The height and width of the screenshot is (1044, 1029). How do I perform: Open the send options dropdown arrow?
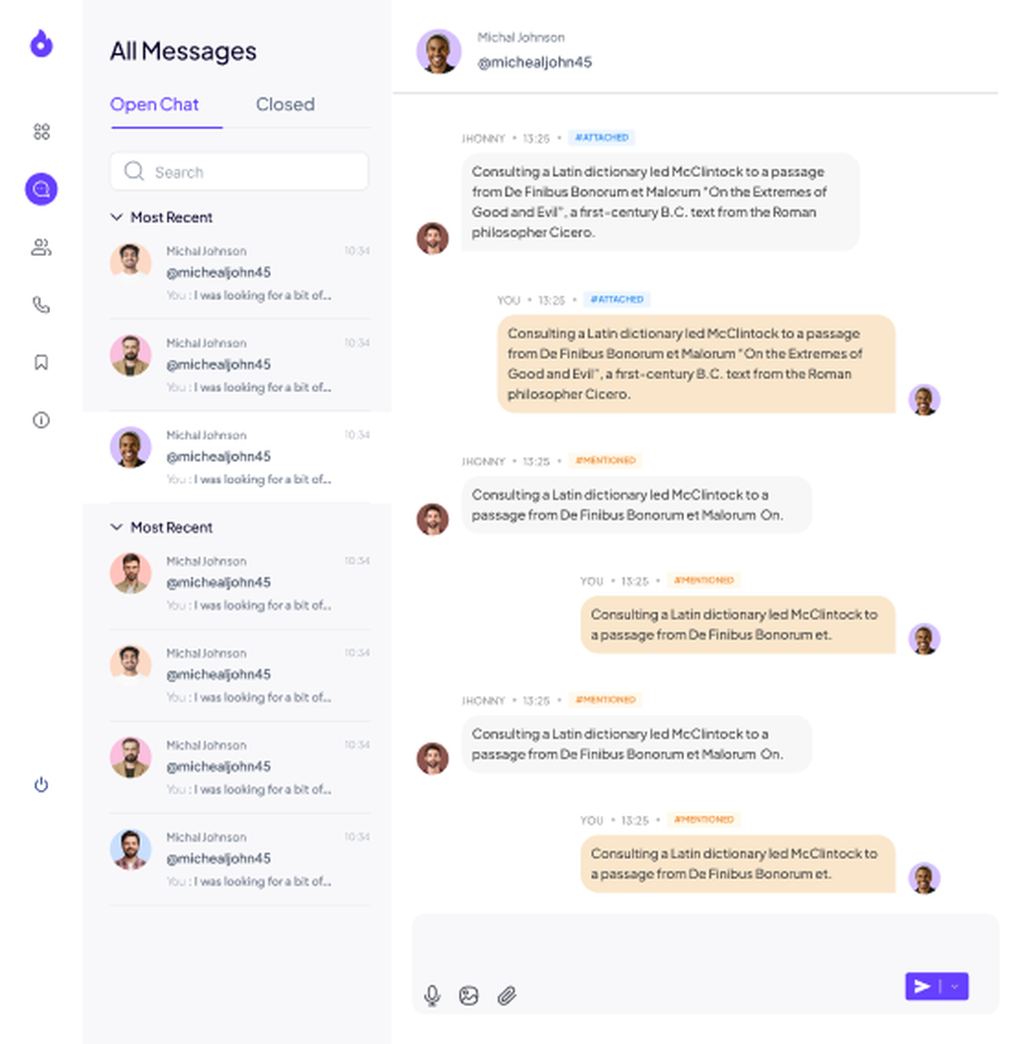(x=955, y=987)
